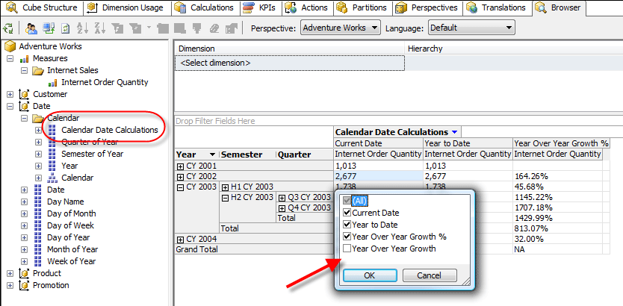Screen dimensions: 623x306
Task: Click the Day of Year attribute icon
Action: (38, 237)
